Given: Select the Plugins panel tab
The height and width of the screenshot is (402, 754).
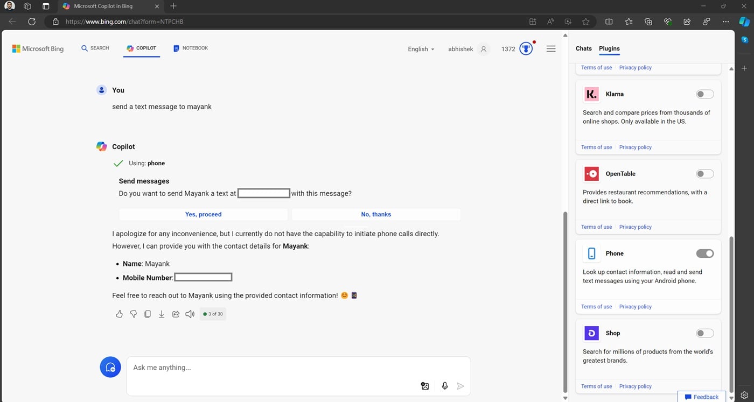Looking at the screenshot, I should pyautogui.click(x=609, y=48).
